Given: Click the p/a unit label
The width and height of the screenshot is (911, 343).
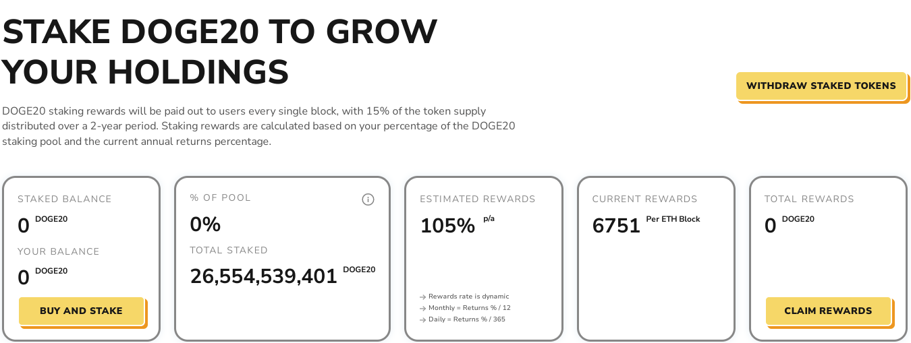Looking at the screenshot, I should tap(489, 219).
